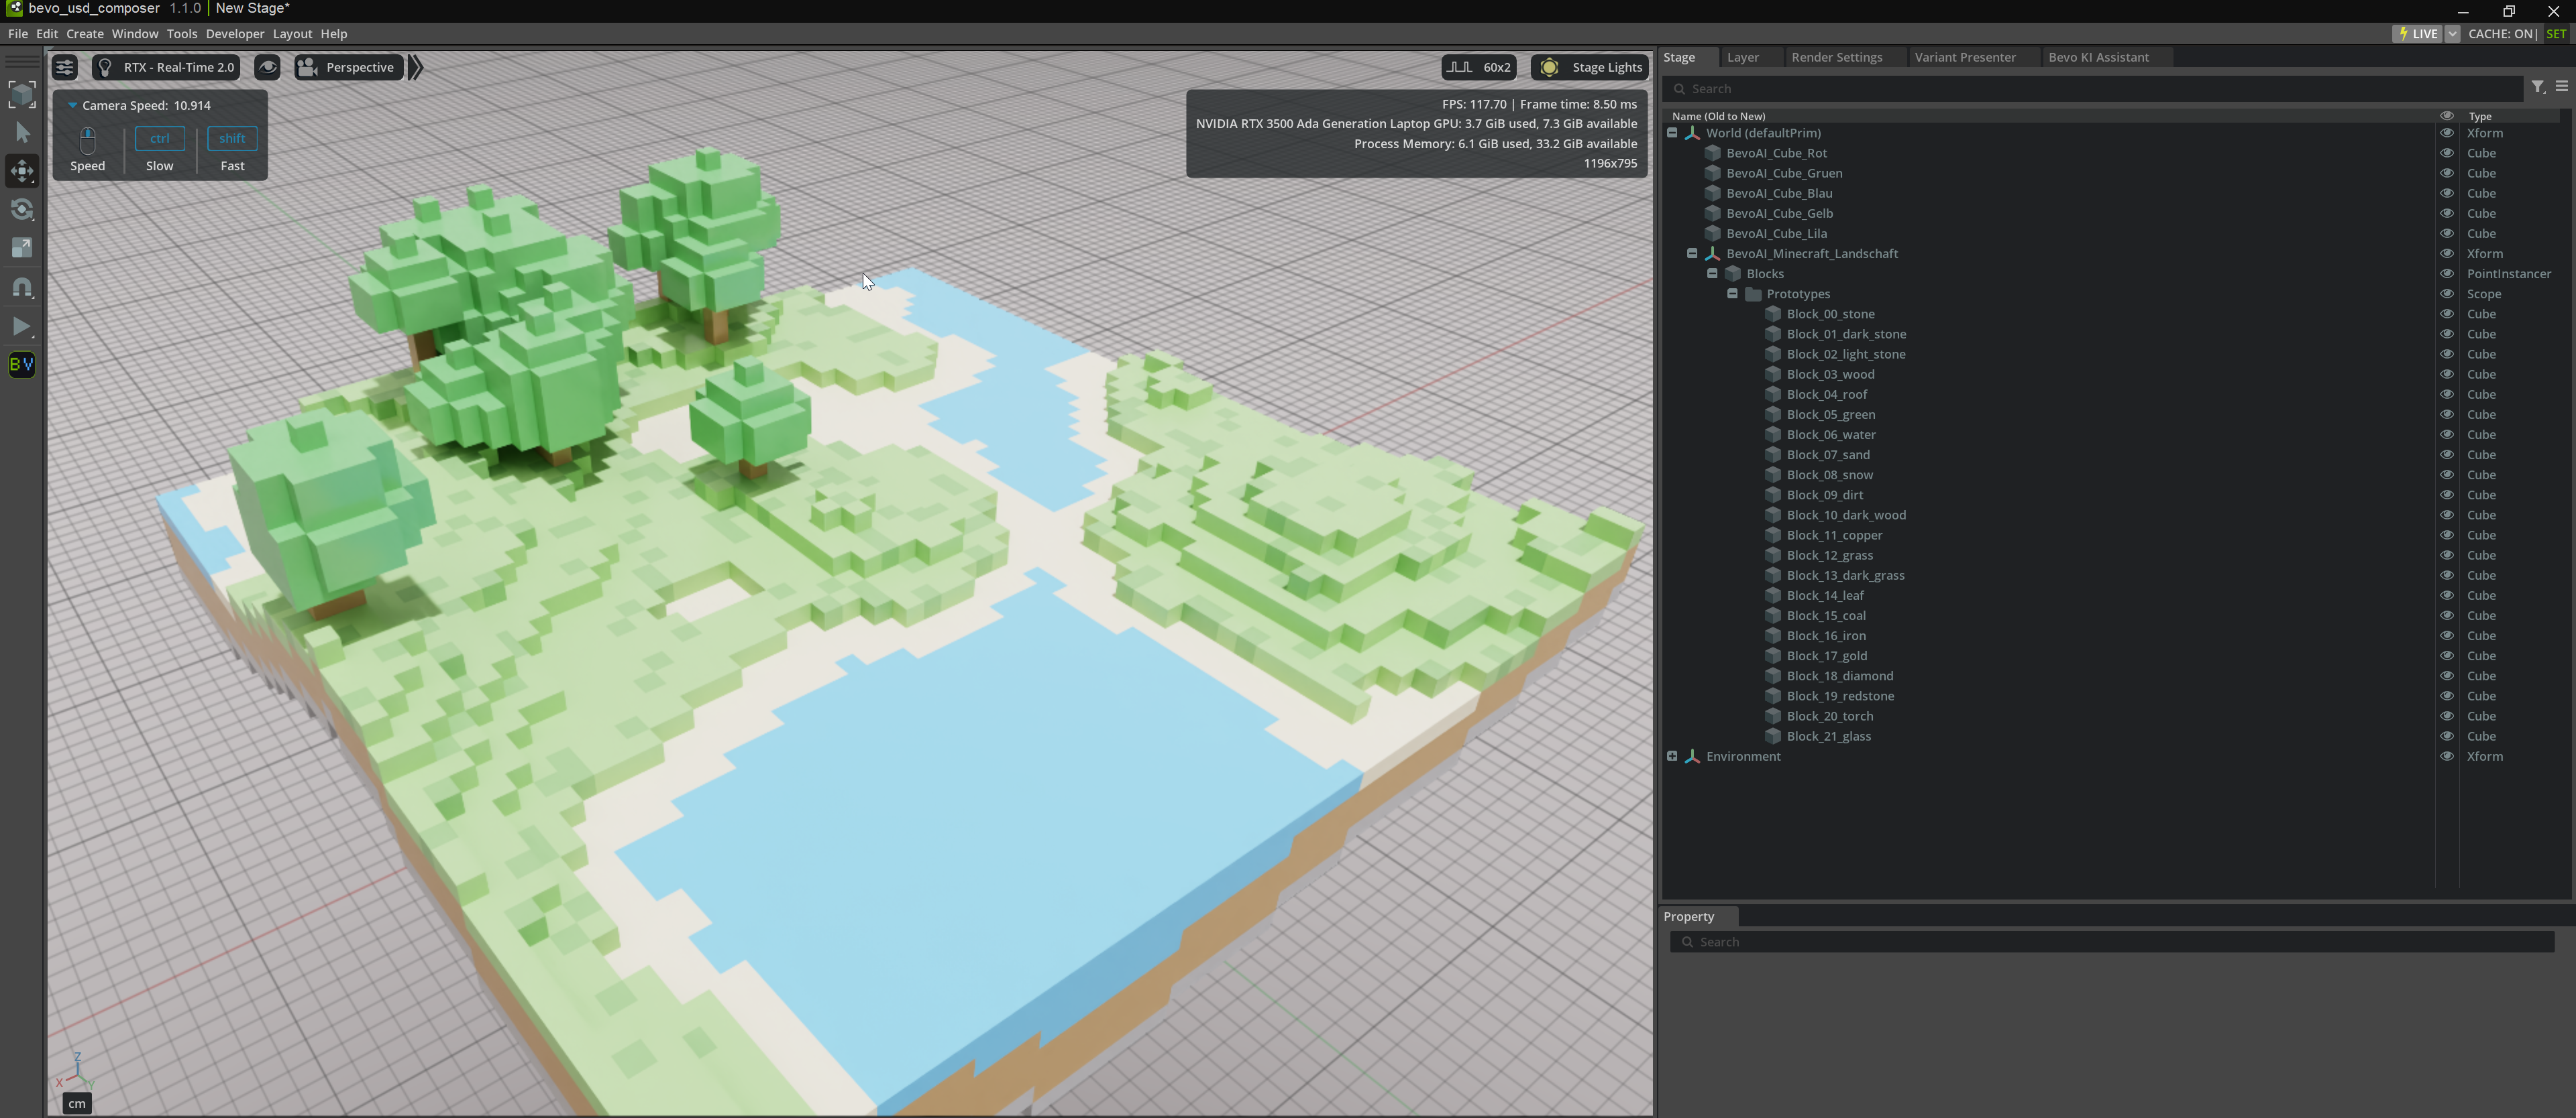Open the Stage filter funnel icon
This screenshot has height=1118, width=2576.
click(x=2538, y=87)
